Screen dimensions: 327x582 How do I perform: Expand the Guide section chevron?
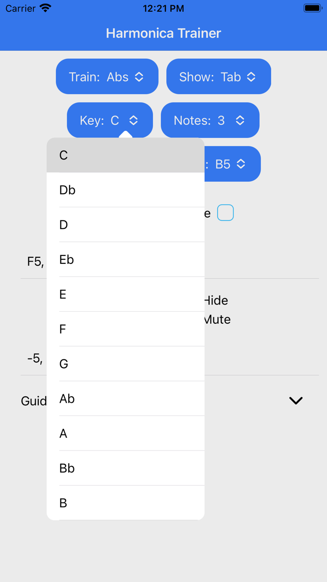pos(296,400)
